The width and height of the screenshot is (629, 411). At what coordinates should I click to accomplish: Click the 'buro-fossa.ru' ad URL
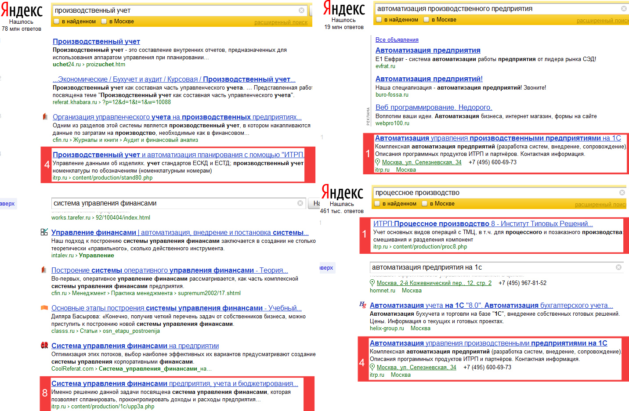click(392, 94)
